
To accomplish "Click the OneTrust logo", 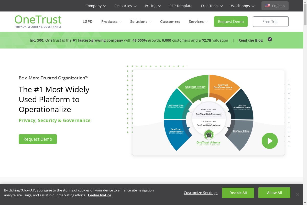I will tap(38, 21).
